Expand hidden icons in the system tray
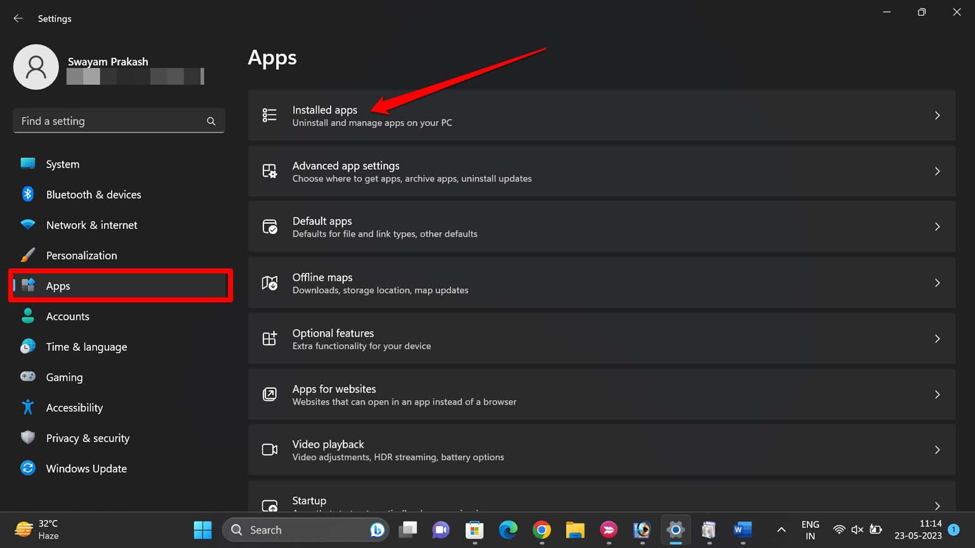975x548 pixels. pos(781,530)
